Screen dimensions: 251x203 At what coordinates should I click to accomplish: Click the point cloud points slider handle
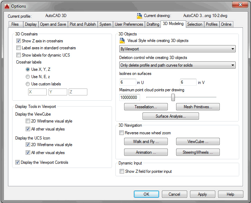(x=173, y=98)
